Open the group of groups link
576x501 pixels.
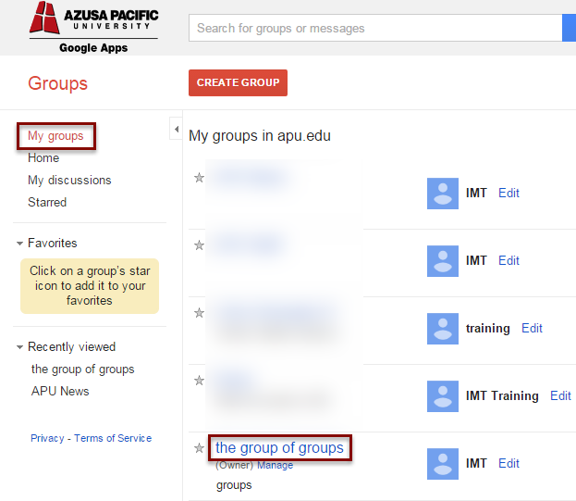click(279, 447)
